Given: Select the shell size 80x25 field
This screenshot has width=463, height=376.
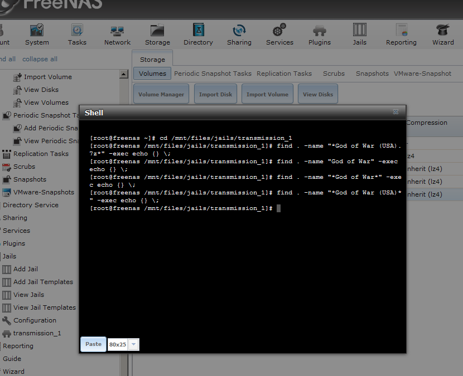Looking at the screenshot, I should pos(118,344).
